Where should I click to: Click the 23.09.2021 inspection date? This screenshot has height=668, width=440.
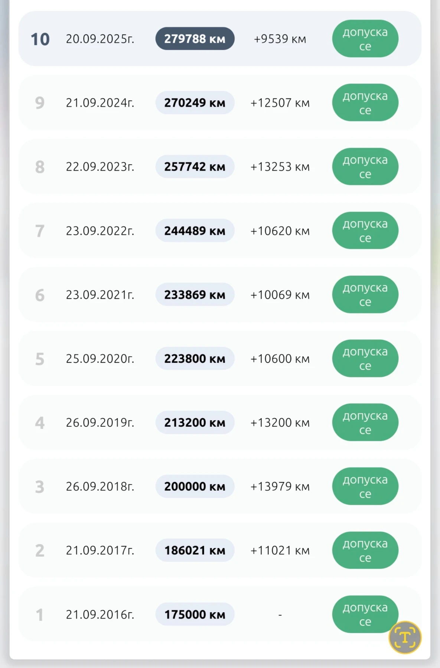point(100,295)
